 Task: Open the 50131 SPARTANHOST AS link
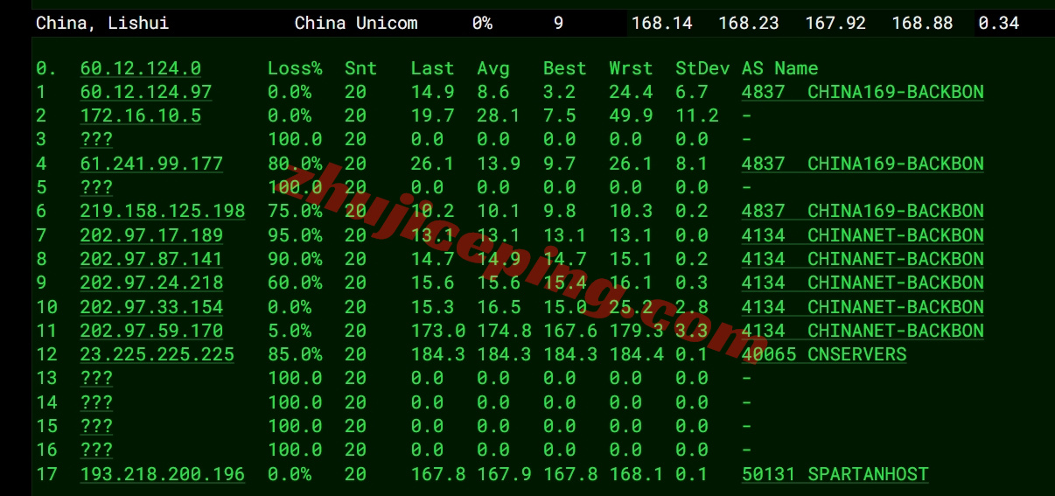pyautogui.click(x=835, y=474)
